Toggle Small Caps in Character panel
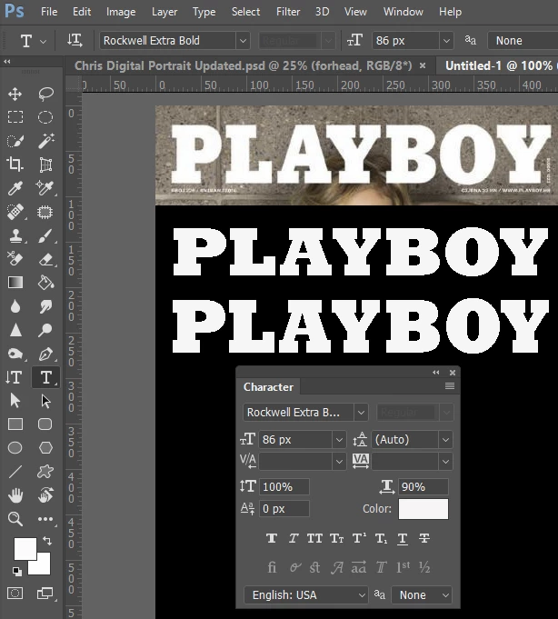558x619 pixels. [336, 538]
